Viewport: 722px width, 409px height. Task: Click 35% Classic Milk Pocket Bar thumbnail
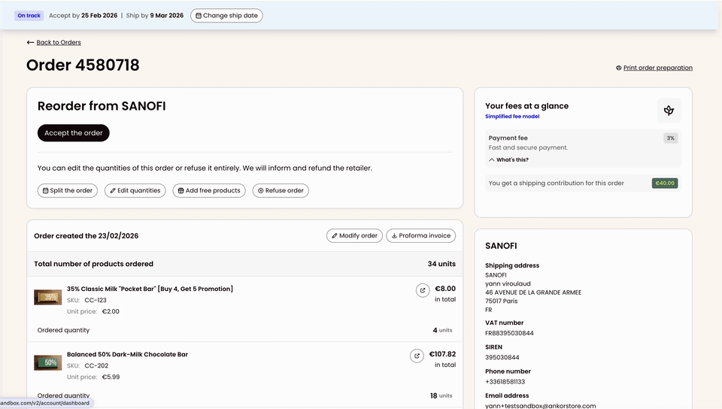point(48,297)
